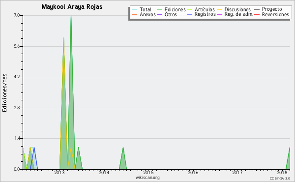Select the Discusiones legend entry
The image size is (295, 182).
pos(234,9)
